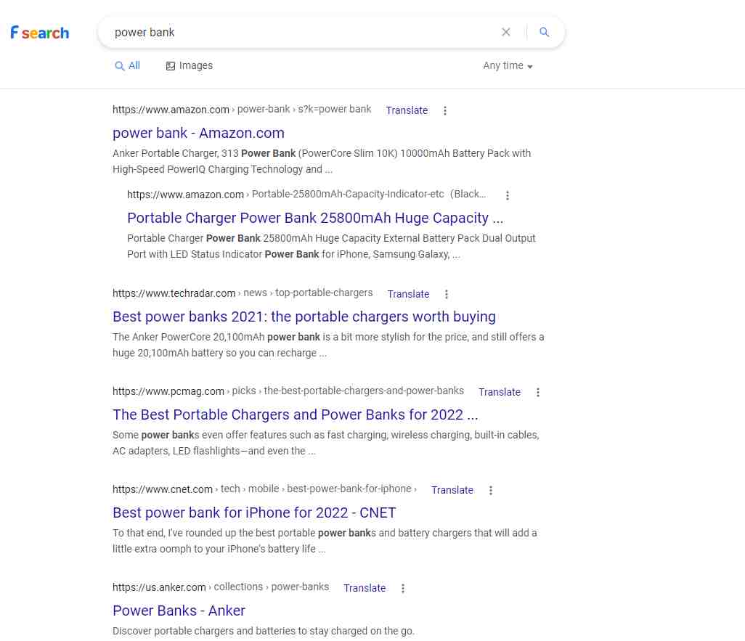Translate the Amazon power-bank result

click(x=407, y=110)
